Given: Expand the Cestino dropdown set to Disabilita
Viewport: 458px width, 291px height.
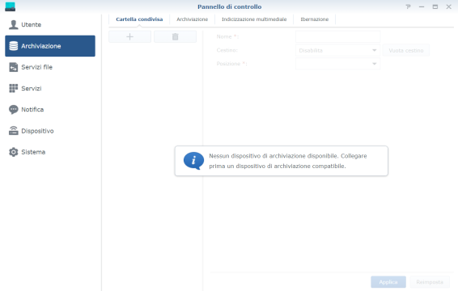Looking at the screenshot, I should 337,50.
